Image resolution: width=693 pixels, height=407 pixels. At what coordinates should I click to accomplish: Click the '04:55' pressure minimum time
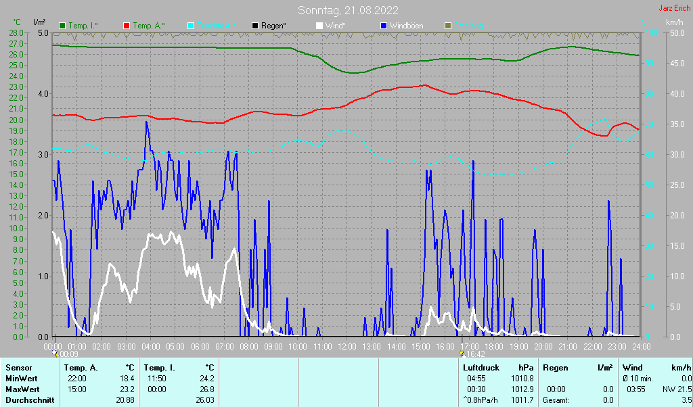pyautogui.click(x=476, y=379)
